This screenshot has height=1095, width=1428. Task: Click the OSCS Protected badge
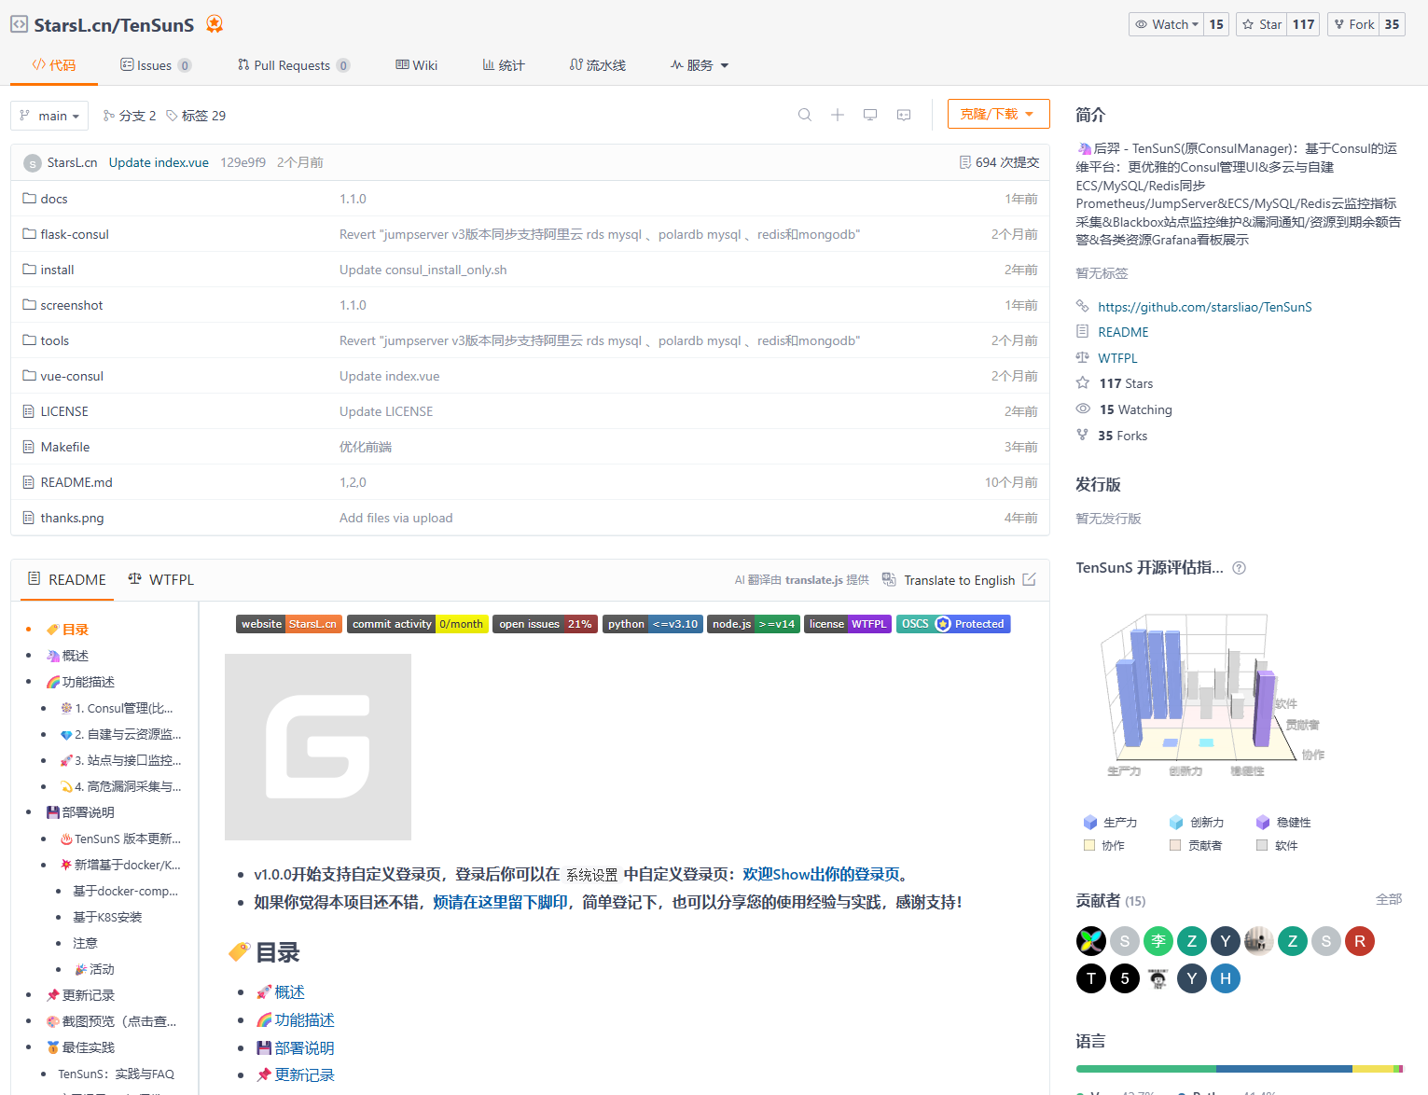[x=953, y=624]
